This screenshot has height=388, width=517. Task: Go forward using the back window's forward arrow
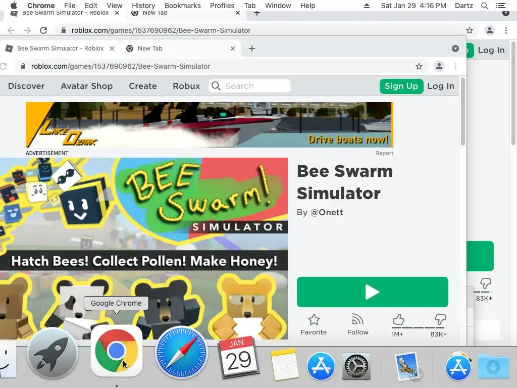(x=27, y=30)
